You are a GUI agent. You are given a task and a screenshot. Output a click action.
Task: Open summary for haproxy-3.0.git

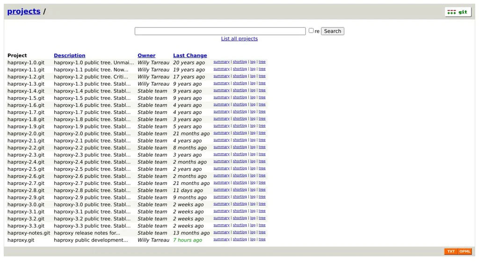(x=221, y=204)
